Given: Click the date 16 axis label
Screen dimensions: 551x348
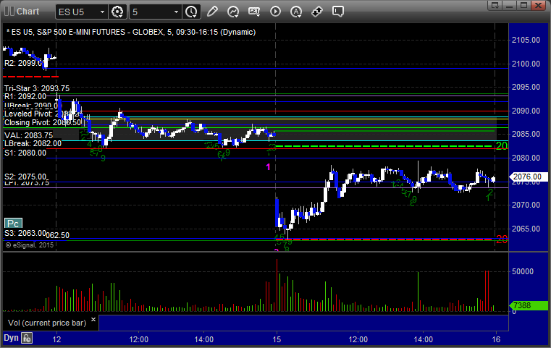Looking at the screenshot, I should coord(496,339).
